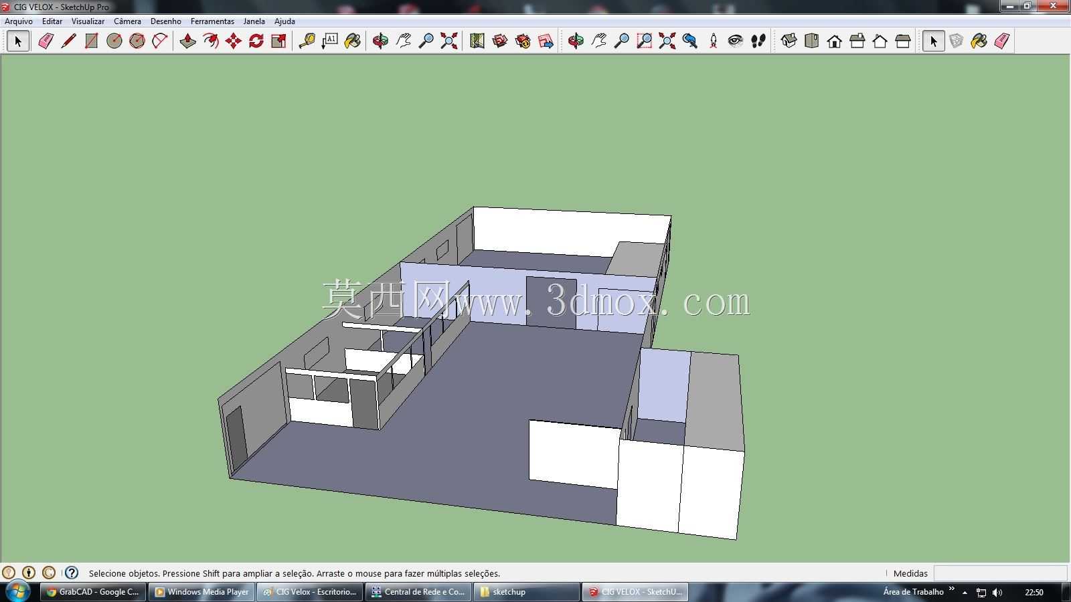The image size is (1071, 602).
Task: Select the Rectangle drawing tool
Action: point(91,41)
